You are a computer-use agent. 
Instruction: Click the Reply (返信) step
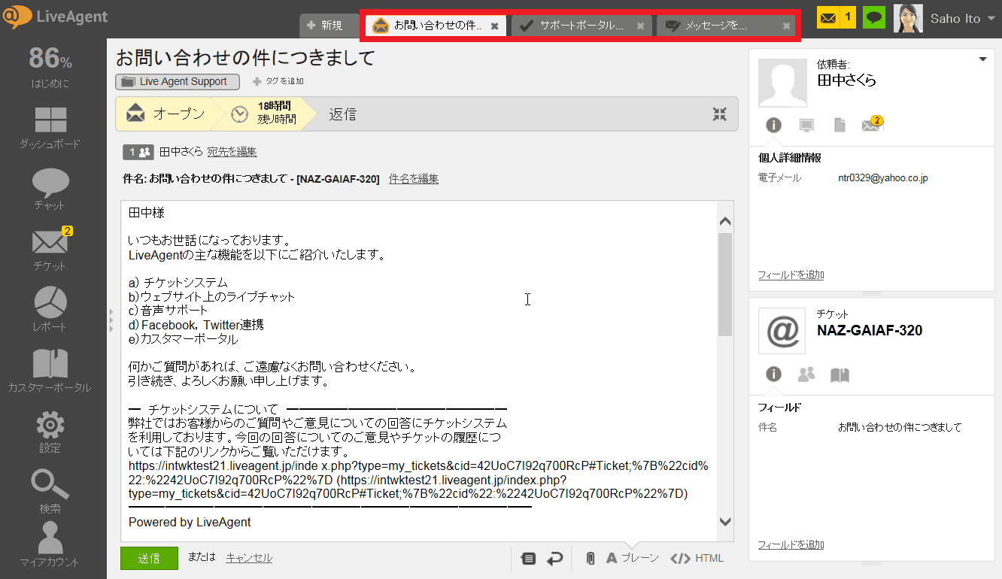pyautogui.click(x=342, y=114)
